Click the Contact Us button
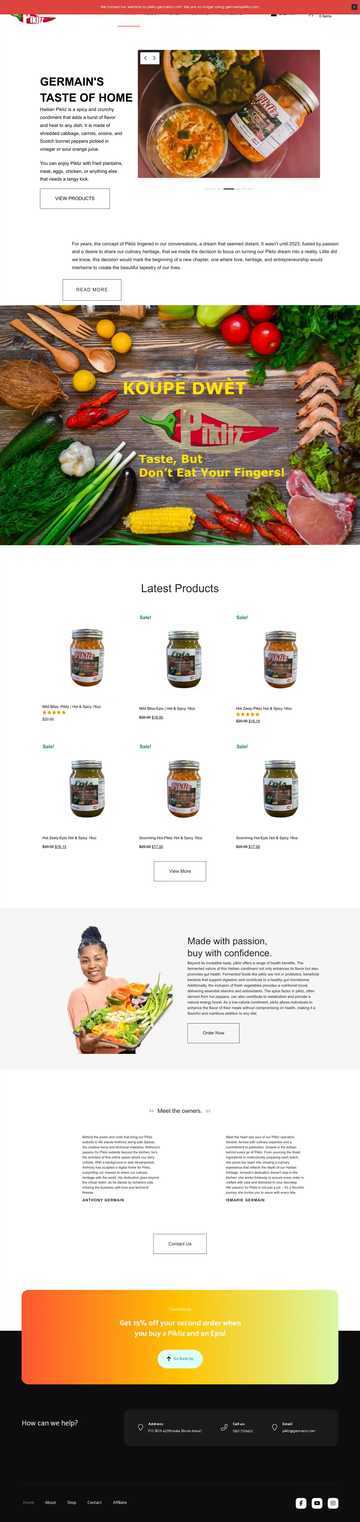The height and width of the screenshot is (1522, 360). coord(180,1244)
